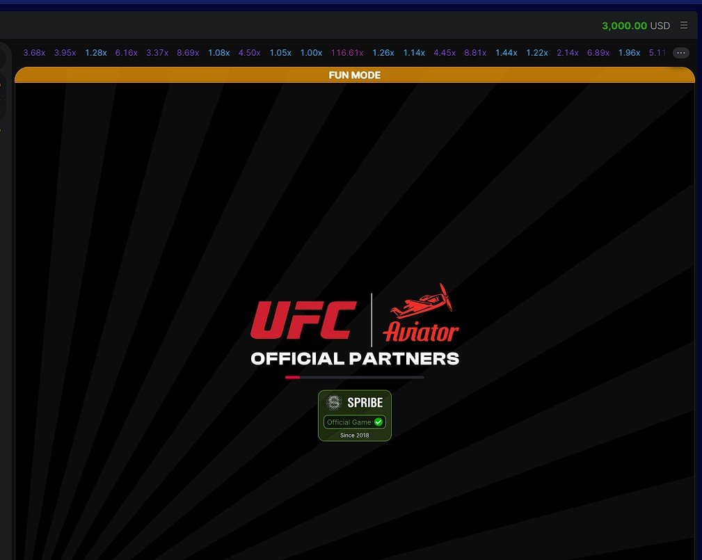Viewport: 702px width, 560px height.
Task: Click the green verified checkmark icon
Action: [378, 422]
